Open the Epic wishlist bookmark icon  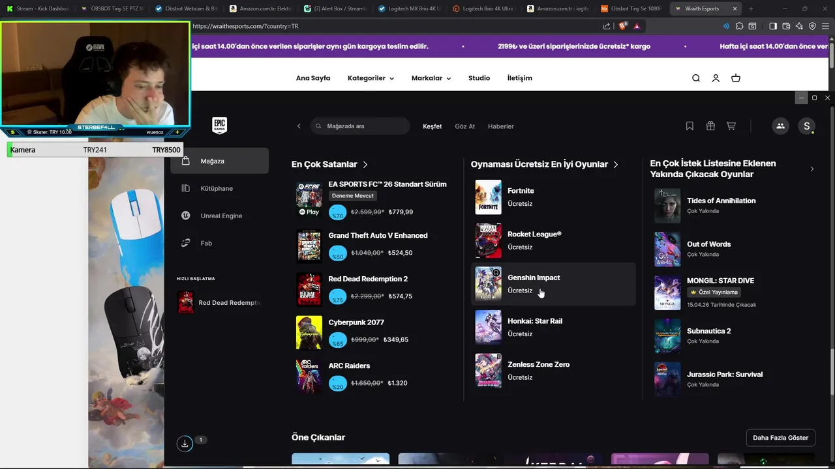point(690,126)
